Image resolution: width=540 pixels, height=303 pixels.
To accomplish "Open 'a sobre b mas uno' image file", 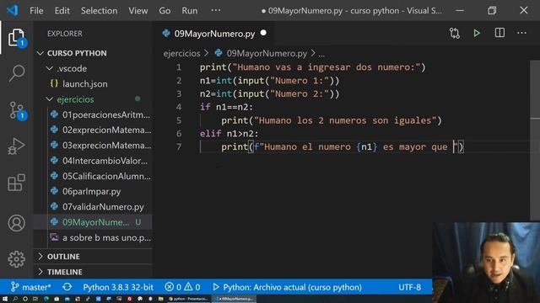I will [106, 237].
